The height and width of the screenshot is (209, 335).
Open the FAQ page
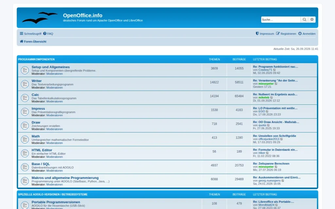[48, 34]
